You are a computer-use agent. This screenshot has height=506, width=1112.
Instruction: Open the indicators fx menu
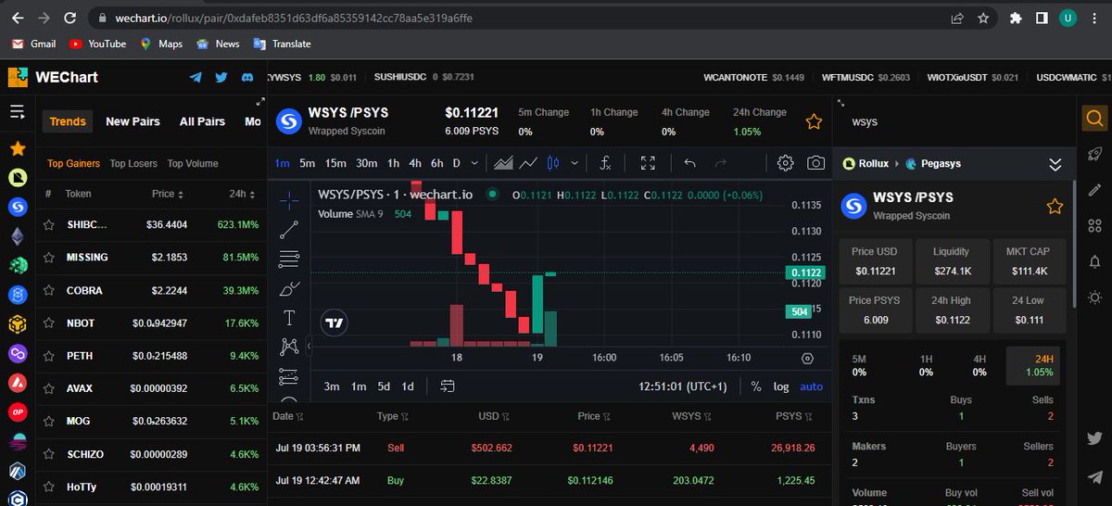tap(605, 163)
